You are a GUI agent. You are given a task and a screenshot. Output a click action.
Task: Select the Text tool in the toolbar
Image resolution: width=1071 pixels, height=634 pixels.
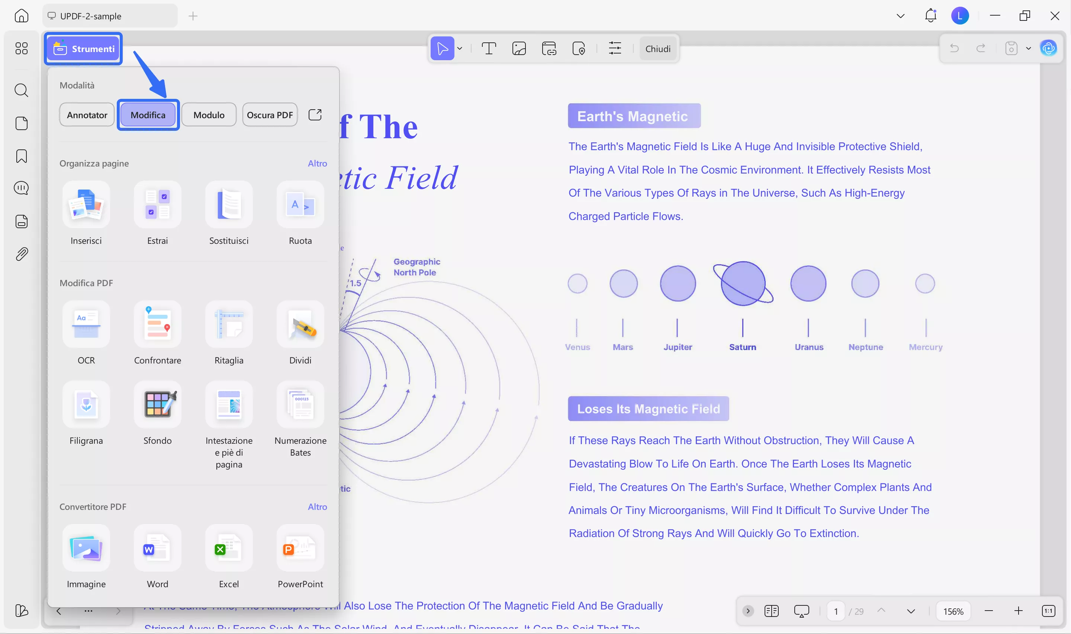click(489, 48)
